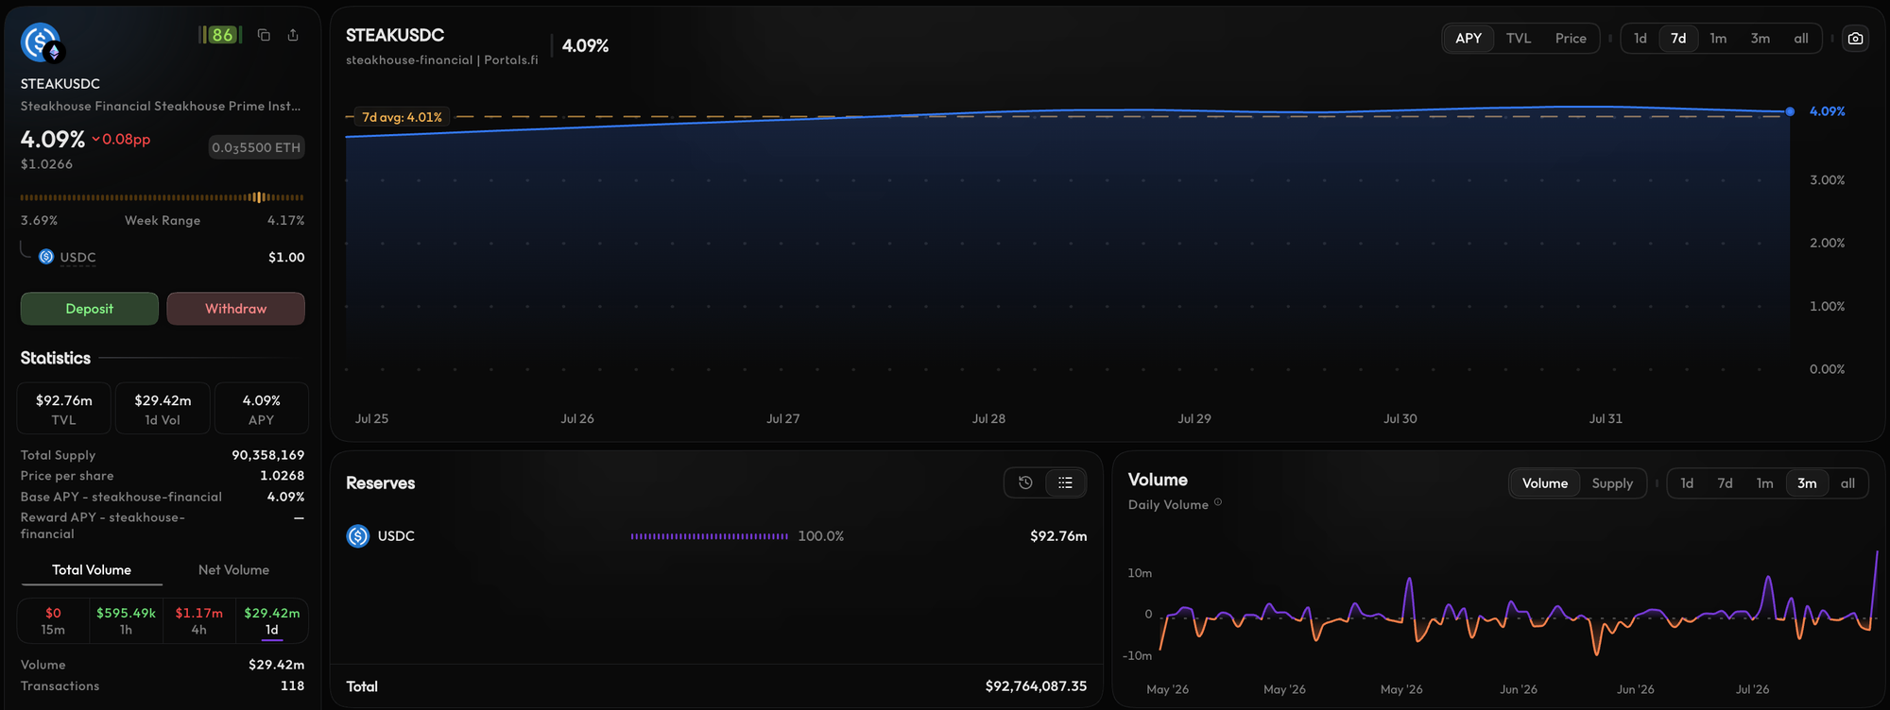The image size is (1890, 710).
Task: Open reserves history clock icon
Action: pyautogui.click(x=1025, y=482)
